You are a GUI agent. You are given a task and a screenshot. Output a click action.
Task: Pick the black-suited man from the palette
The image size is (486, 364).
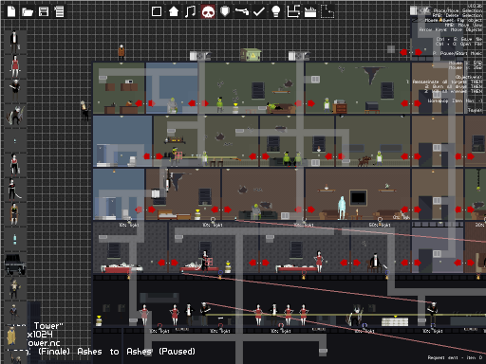[x=14, y=42]
